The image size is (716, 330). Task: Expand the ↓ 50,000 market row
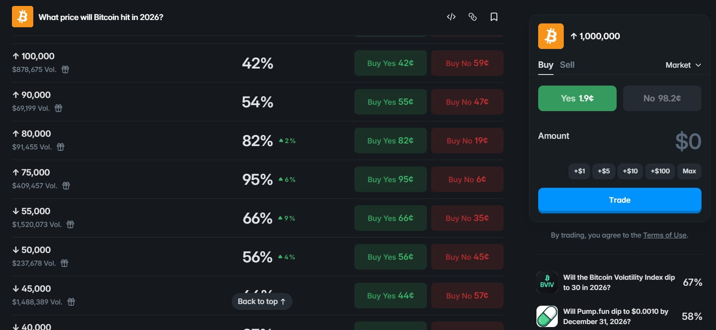[128, 257]
